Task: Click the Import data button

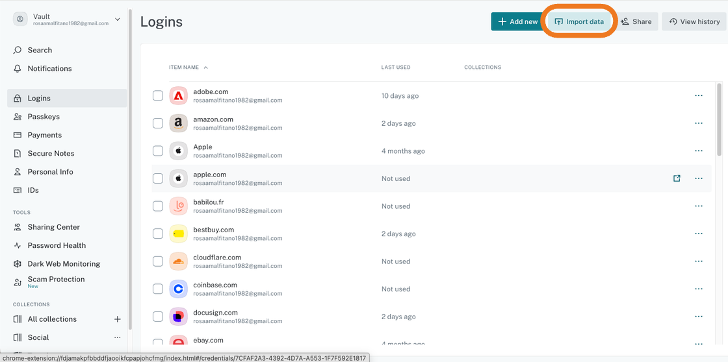Action: click(579, 21)
